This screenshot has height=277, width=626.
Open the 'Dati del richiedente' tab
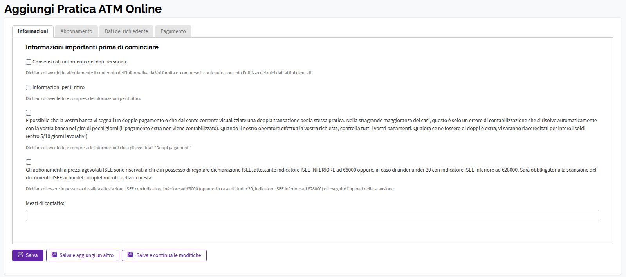[x=126, y=31]
